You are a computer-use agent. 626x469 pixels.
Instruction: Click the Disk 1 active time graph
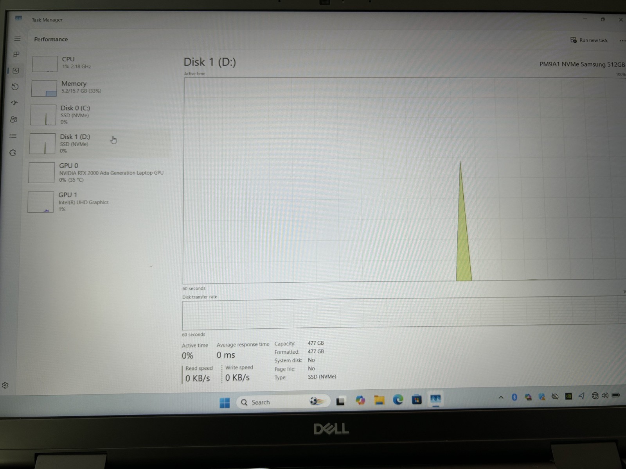405,180
